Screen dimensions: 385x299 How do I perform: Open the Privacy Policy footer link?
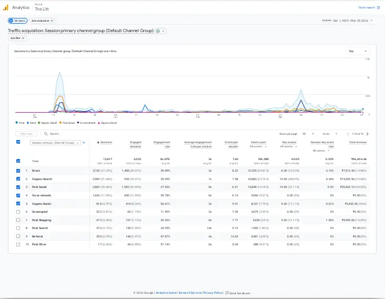213,293
